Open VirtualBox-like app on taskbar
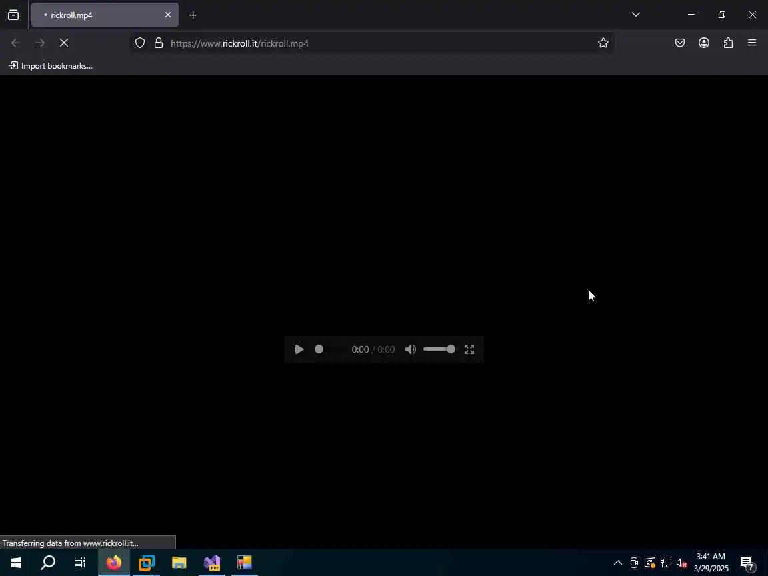This screenshot has height=576, width=768. (x=147, y=563)
